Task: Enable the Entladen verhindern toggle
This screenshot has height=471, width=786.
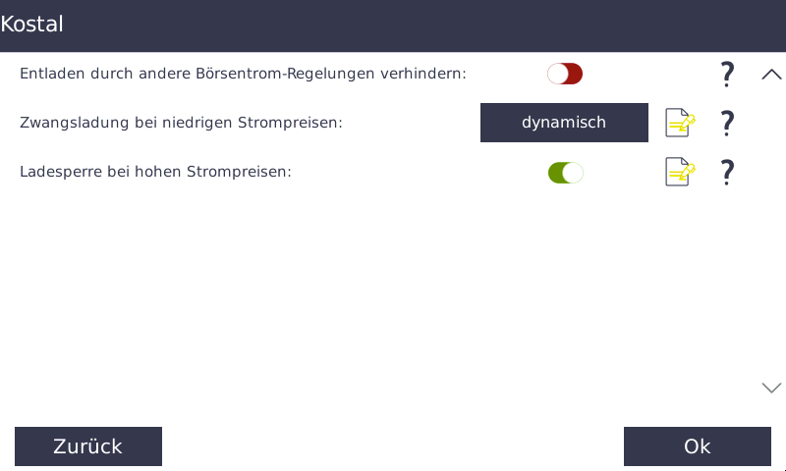Action: [565, 74]
